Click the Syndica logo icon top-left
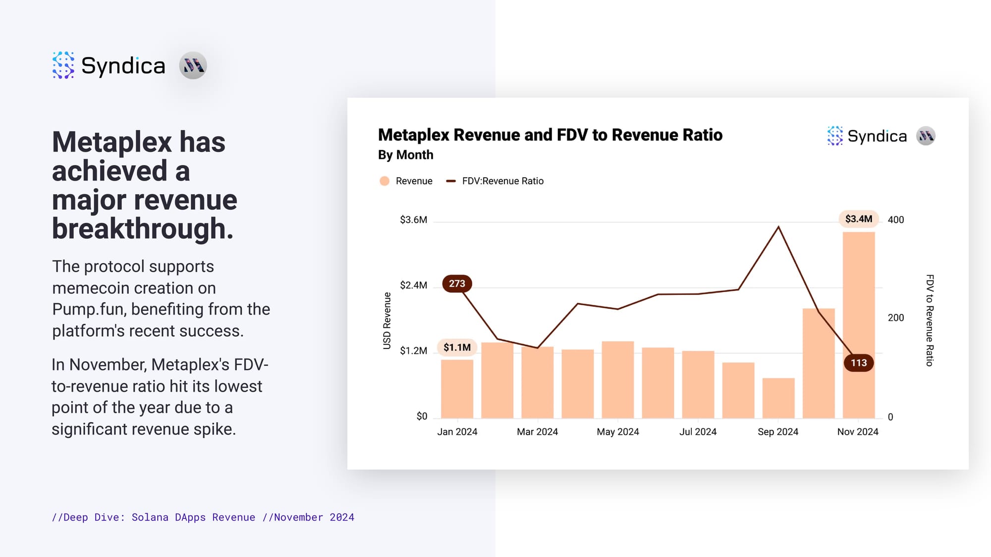991x557 pixels. coord(63,65)
